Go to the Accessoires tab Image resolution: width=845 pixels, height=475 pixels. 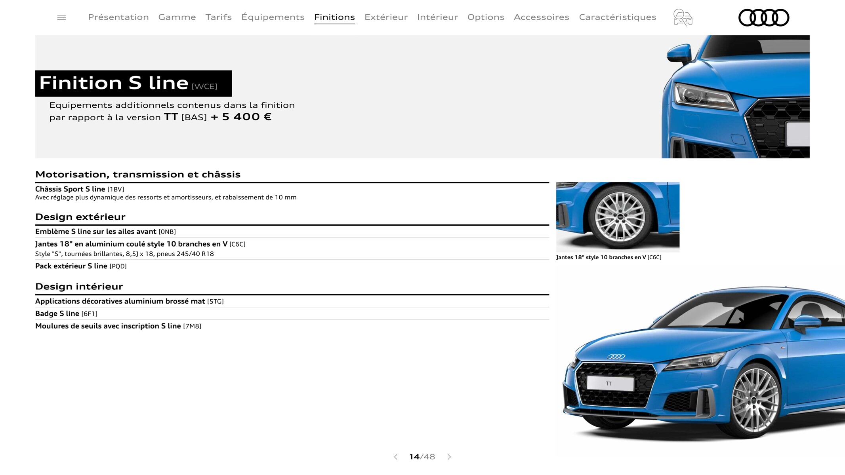pos(542,17)
